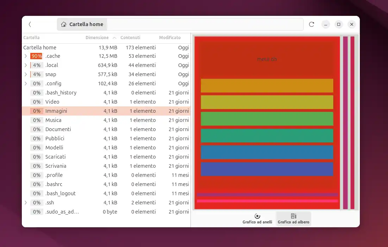Click the light green treemap block
The height and width of the screenshot is (247, 388).
coord(267,119)
